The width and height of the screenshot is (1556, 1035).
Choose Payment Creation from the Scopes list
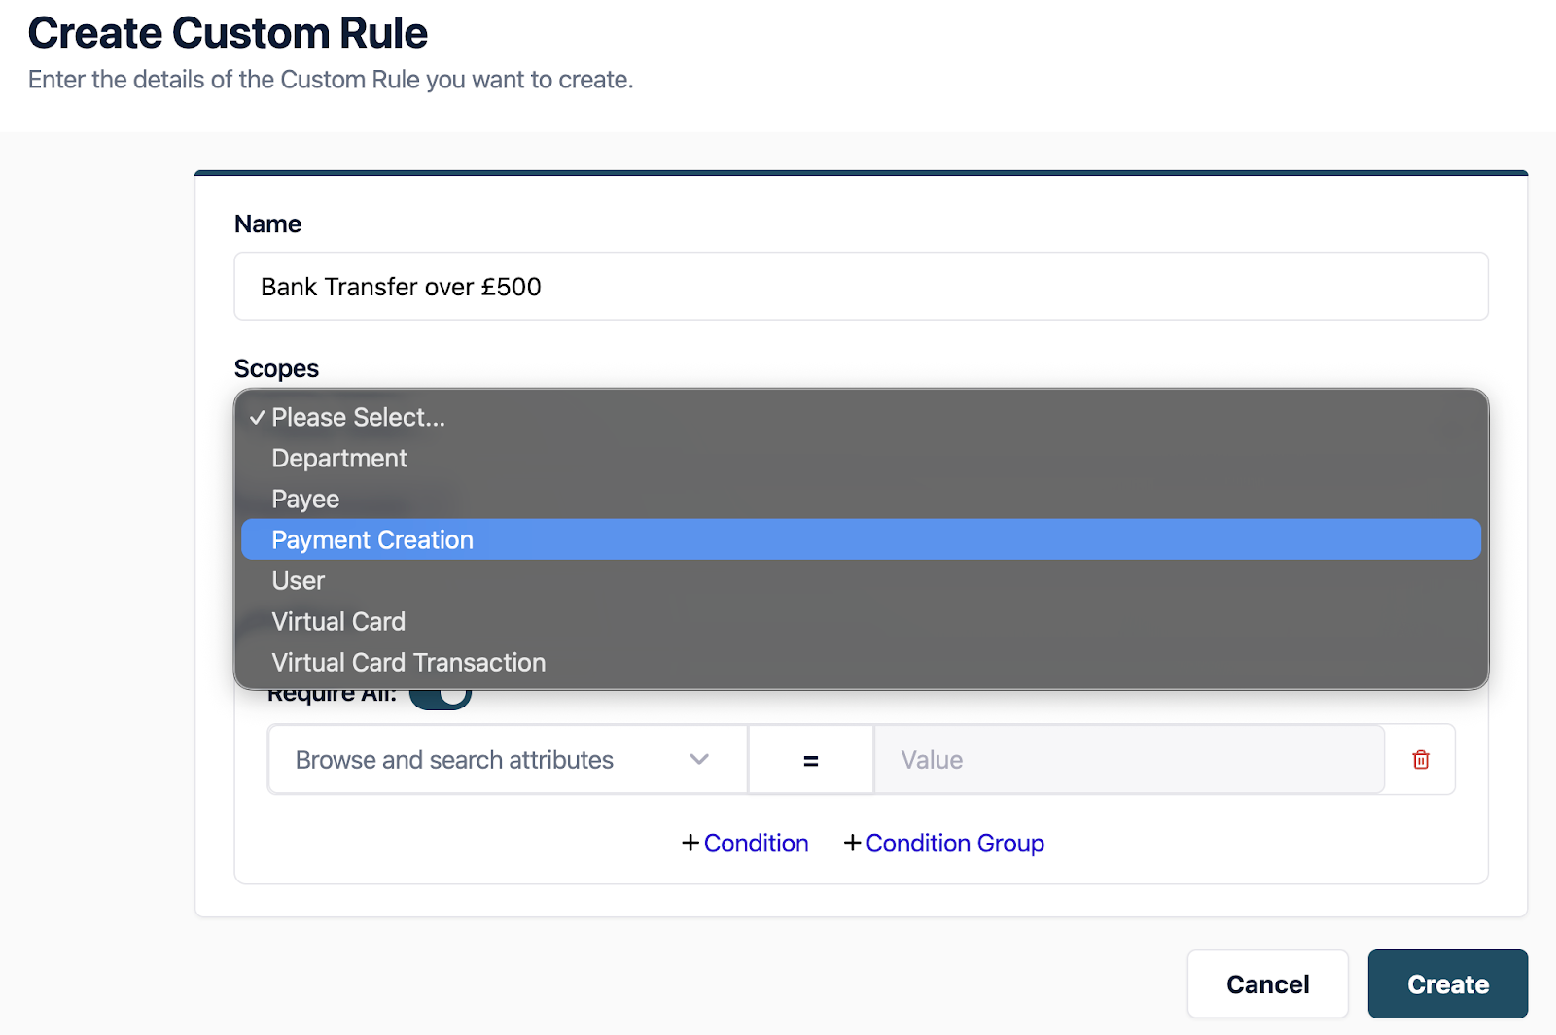point(372,539)
